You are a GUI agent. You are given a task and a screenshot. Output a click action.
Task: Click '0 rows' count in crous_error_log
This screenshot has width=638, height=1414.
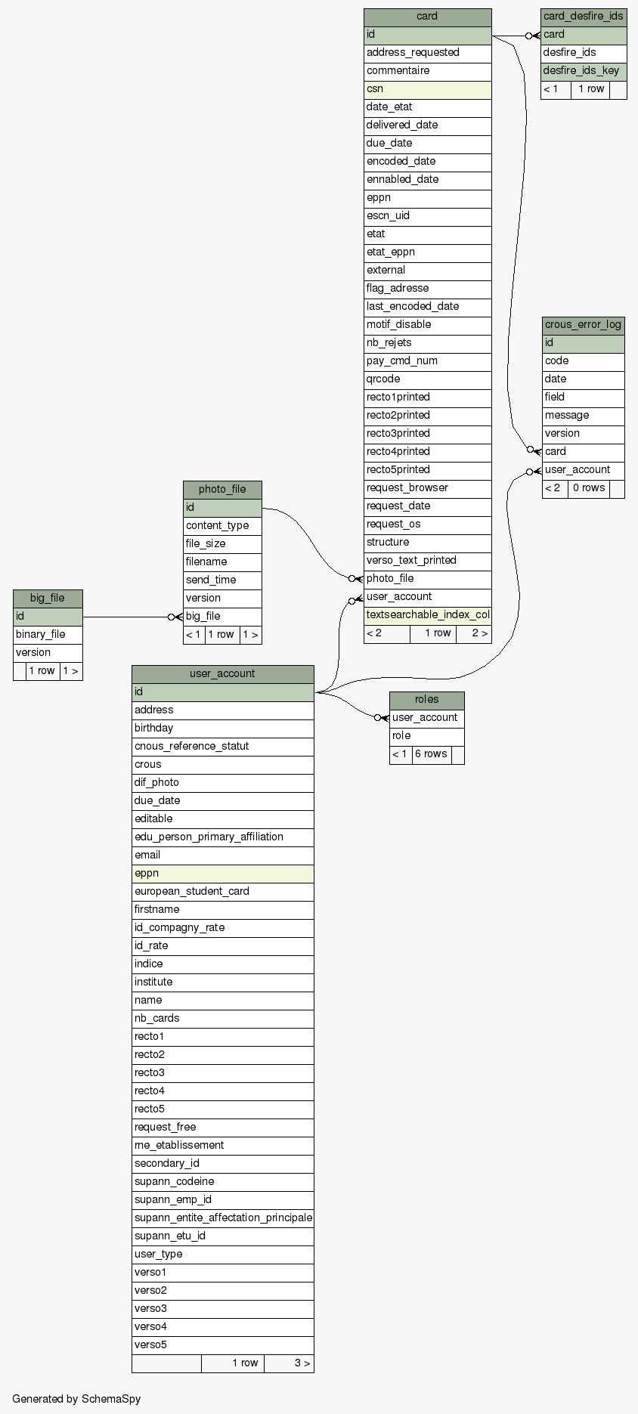589,488
